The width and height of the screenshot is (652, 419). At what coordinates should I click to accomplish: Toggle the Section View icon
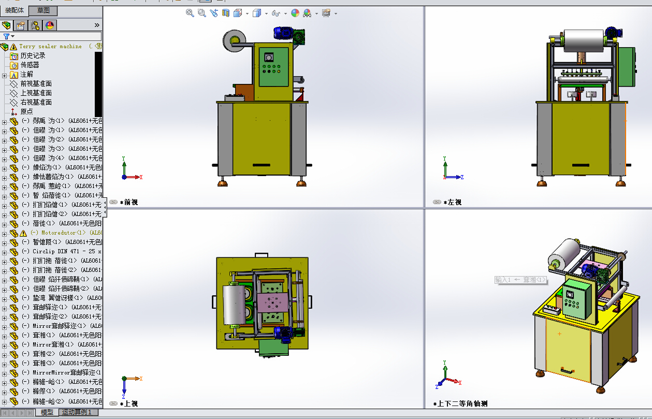(226, 13)
